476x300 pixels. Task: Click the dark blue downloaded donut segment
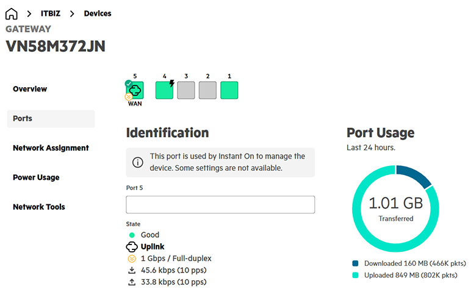(x=414, y=175)
